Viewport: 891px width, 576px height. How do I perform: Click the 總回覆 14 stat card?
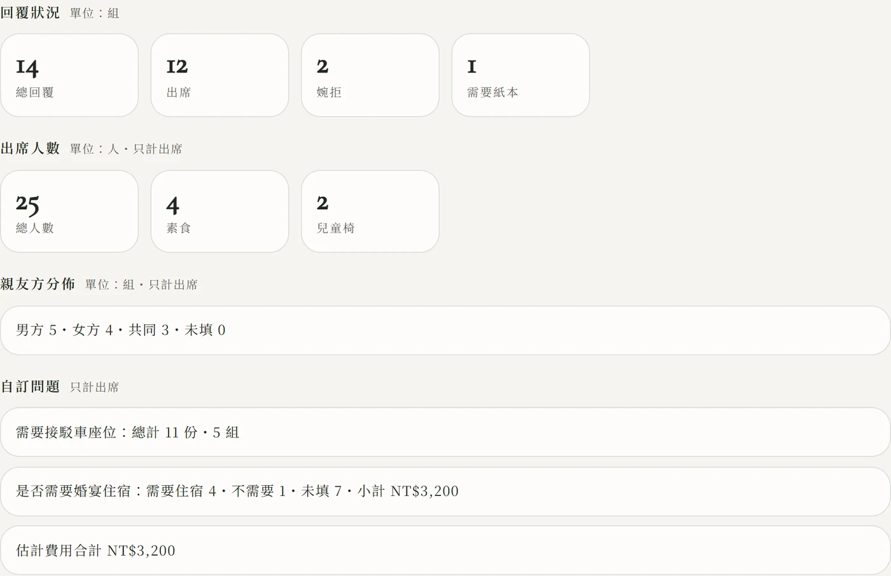(69, 75)
